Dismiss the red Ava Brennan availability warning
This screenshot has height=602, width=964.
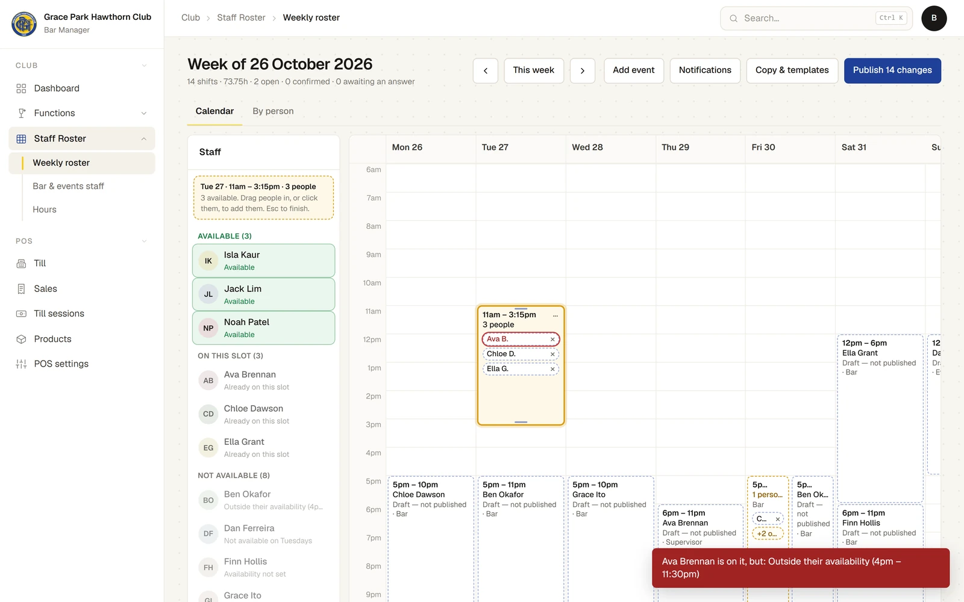point(801,568)
